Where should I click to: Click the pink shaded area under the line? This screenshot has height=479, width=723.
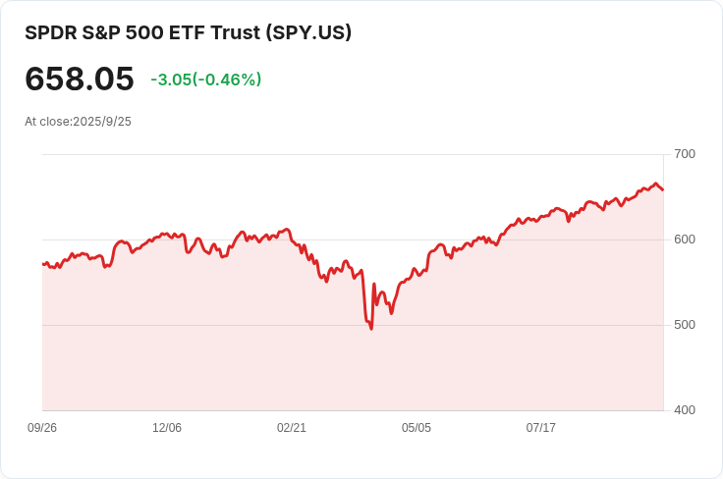pos(354,368)
